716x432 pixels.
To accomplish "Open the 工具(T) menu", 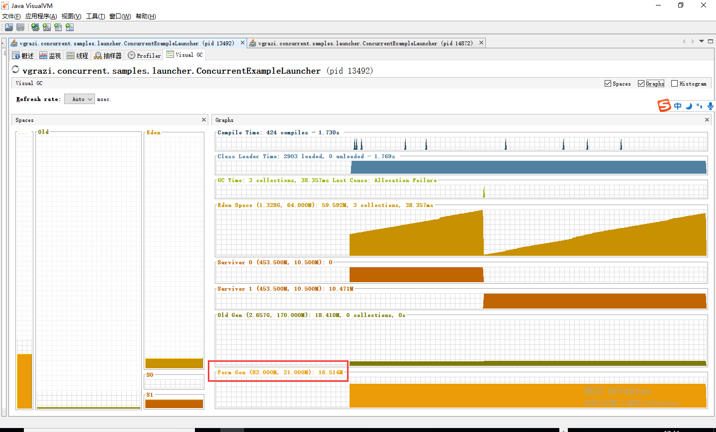I will point(95,16).
